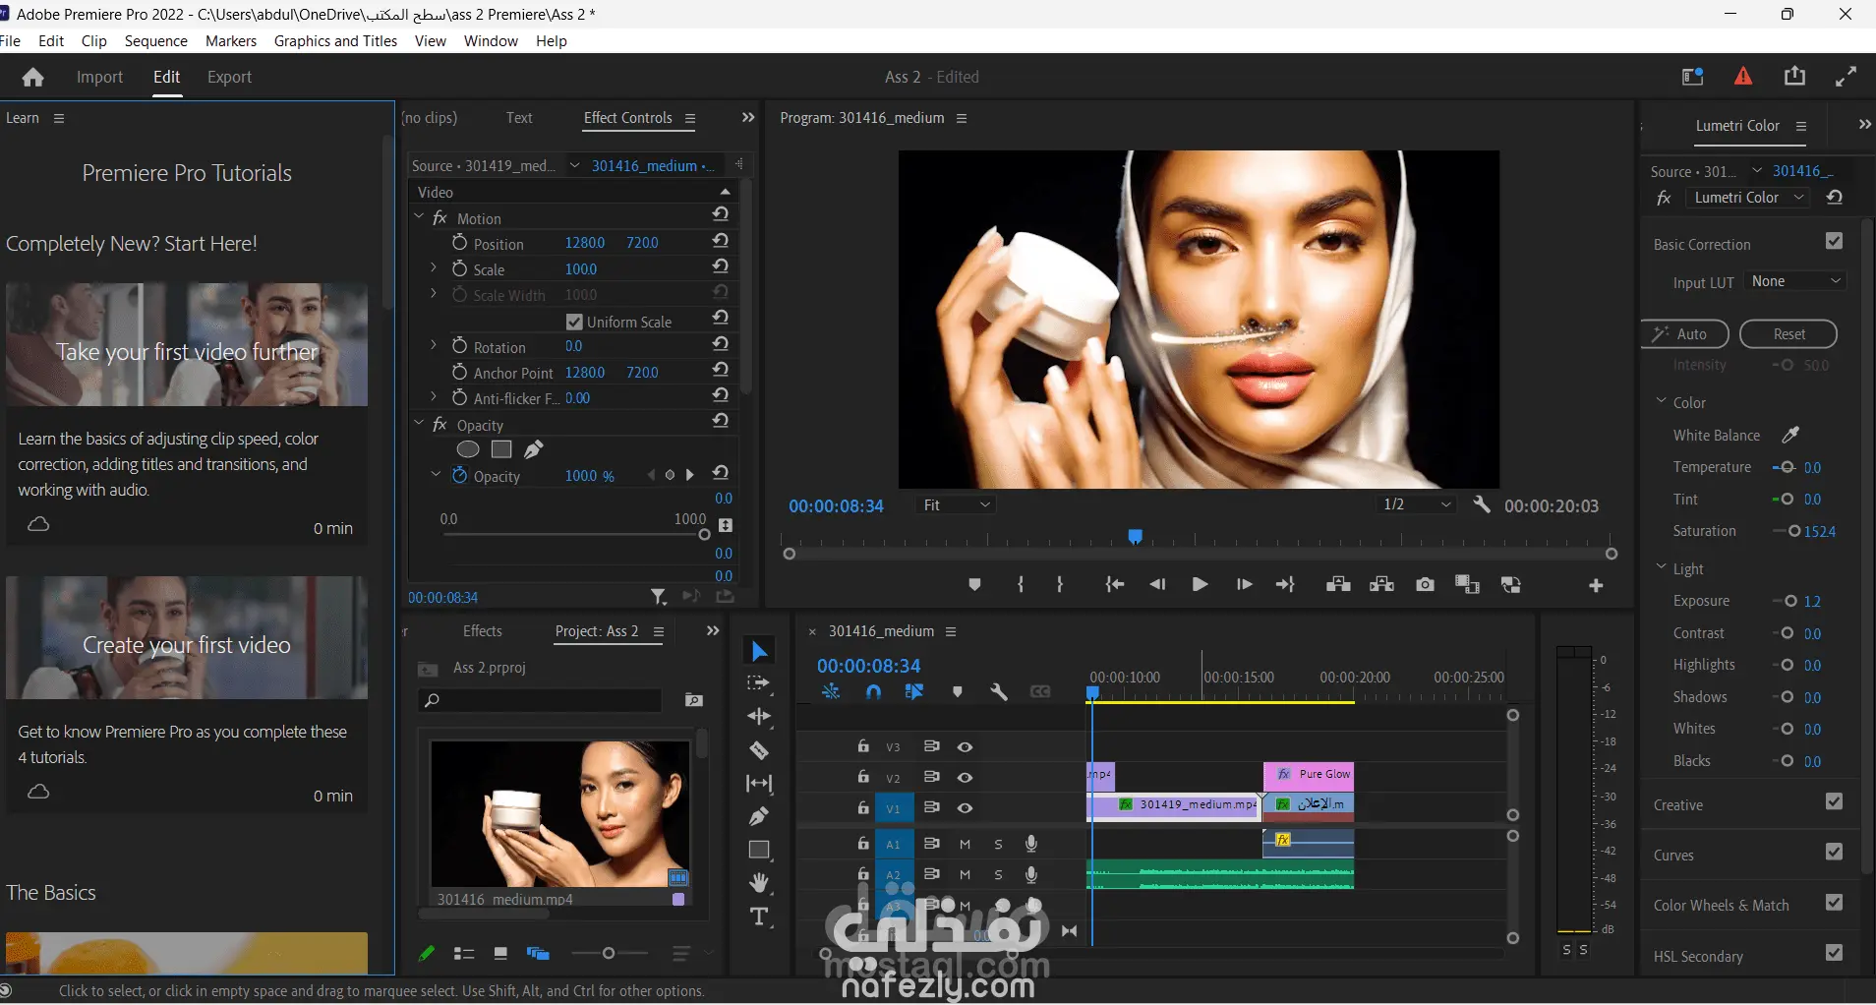Image resolution: width=1876 pixels, height=1005 pixels.
Task: Open the Program monitor wrench settings
Action: click(x=1481, y=504)
